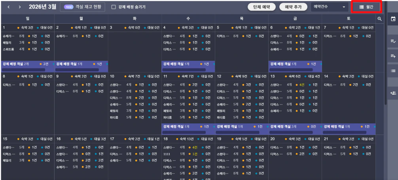Toggle the 강제 배정 숨기기 checkbox

click(114, 7)
